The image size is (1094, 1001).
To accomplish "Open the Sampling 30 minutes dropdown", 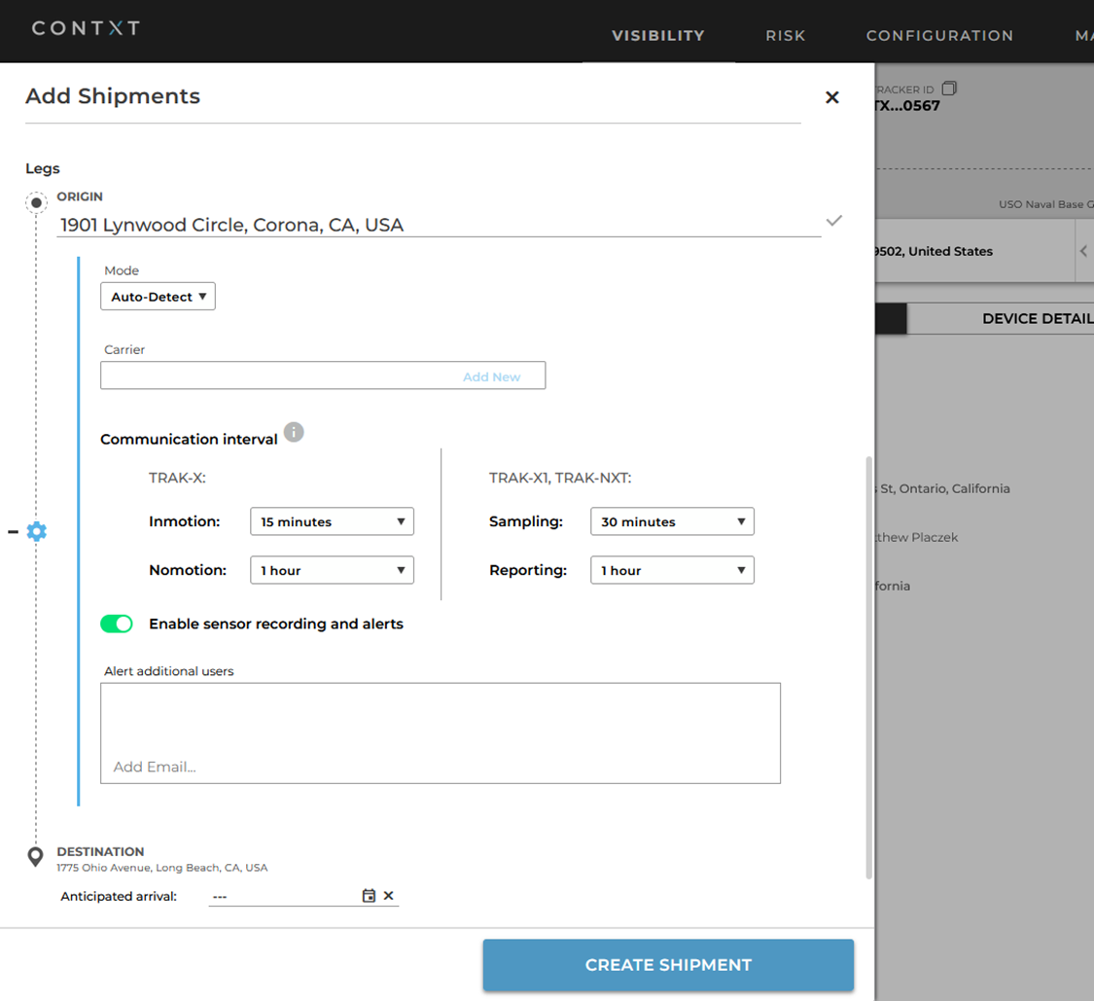I will pyautogui.click(x=673, y=521).
